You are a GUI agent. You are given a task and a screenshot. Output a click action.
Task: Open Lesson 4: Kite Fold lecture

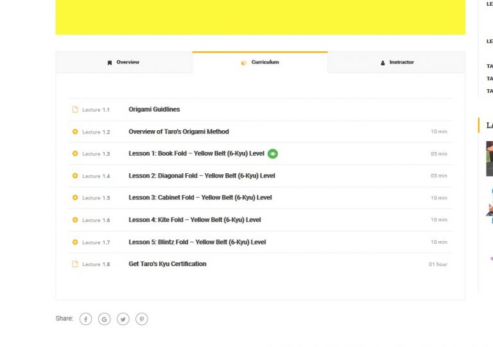click(195, 220)
